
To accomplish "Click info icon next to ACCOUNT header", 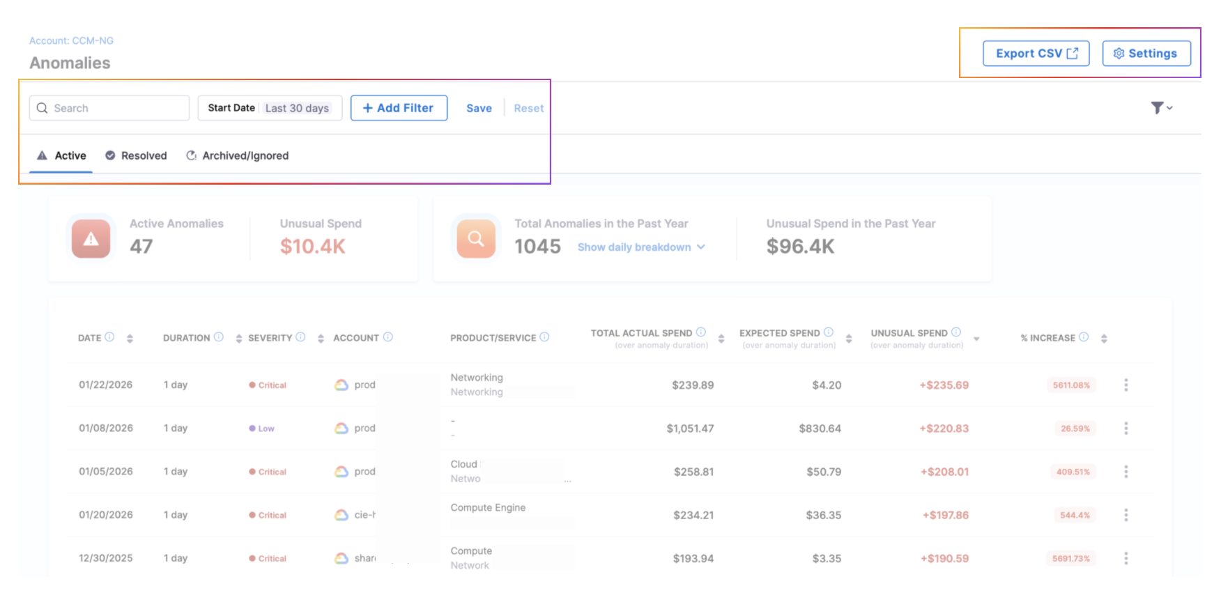I will 388,337.
